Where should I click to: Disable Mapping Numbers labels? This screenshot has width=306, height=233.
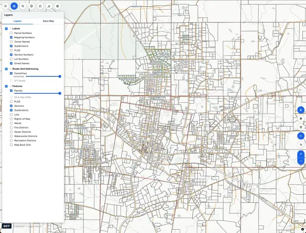11,37
